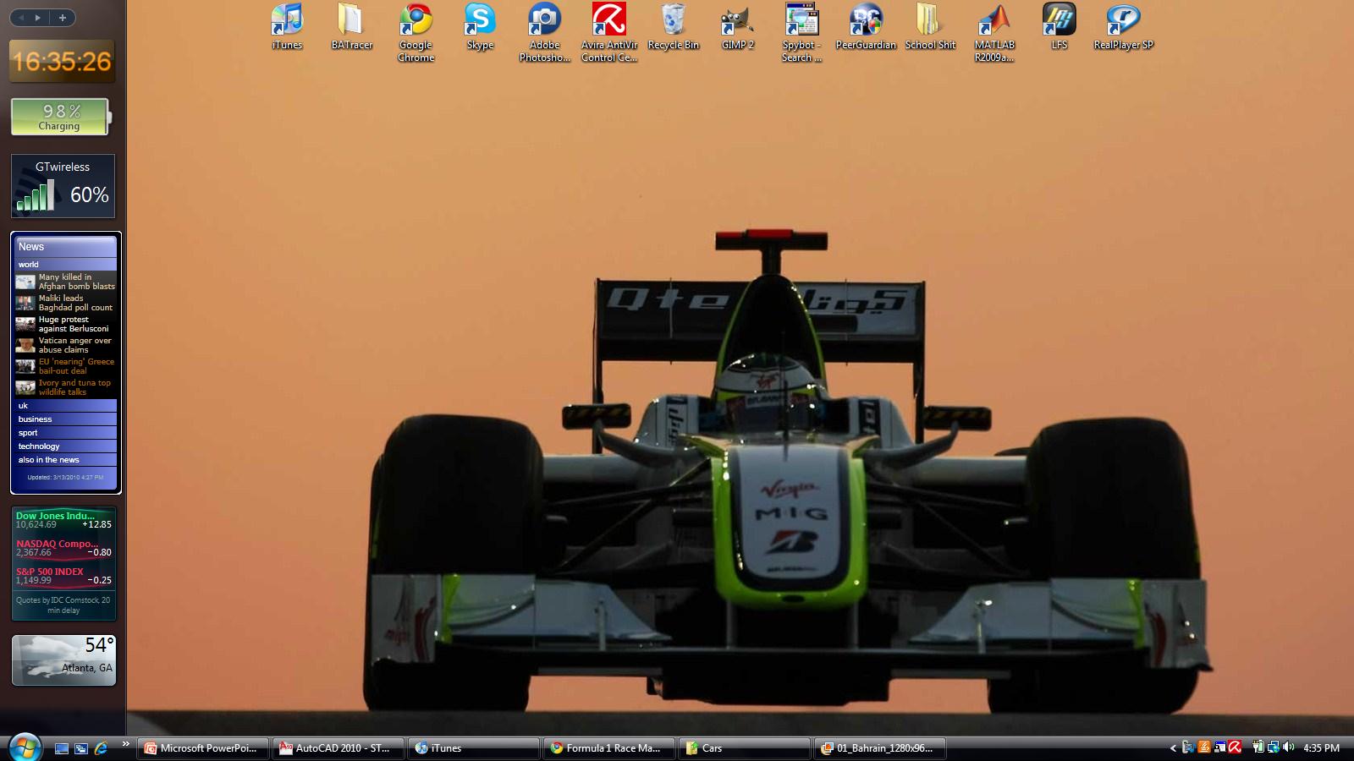1354x761 pixels.
Task: Click the digital clock gadget
Action: pyautogui.click(x=62, y=61)
